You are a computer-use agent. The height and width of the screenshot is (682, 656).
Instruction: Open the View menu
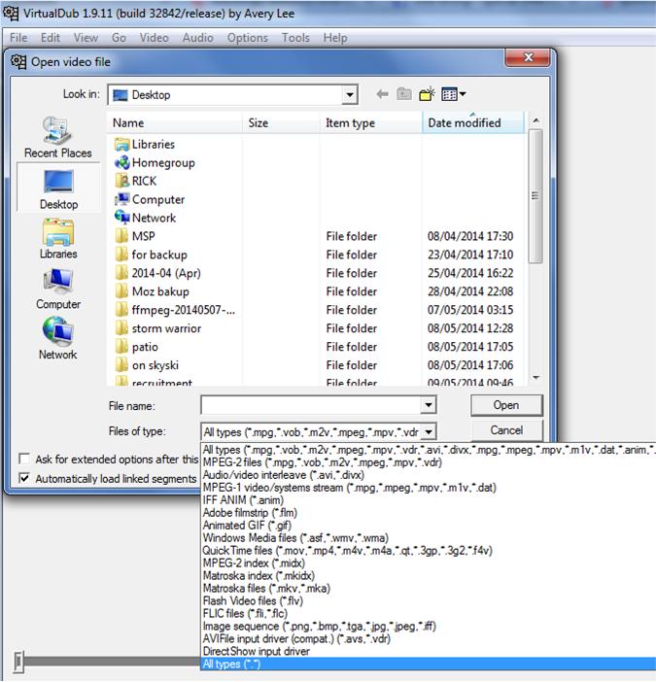point(86,38)
